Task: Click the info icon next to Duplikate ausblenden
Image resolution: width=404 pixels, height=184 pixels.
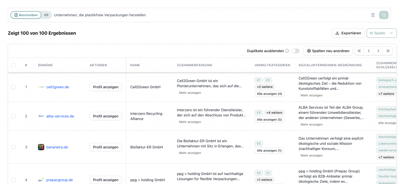Action: tap(287, 51)
